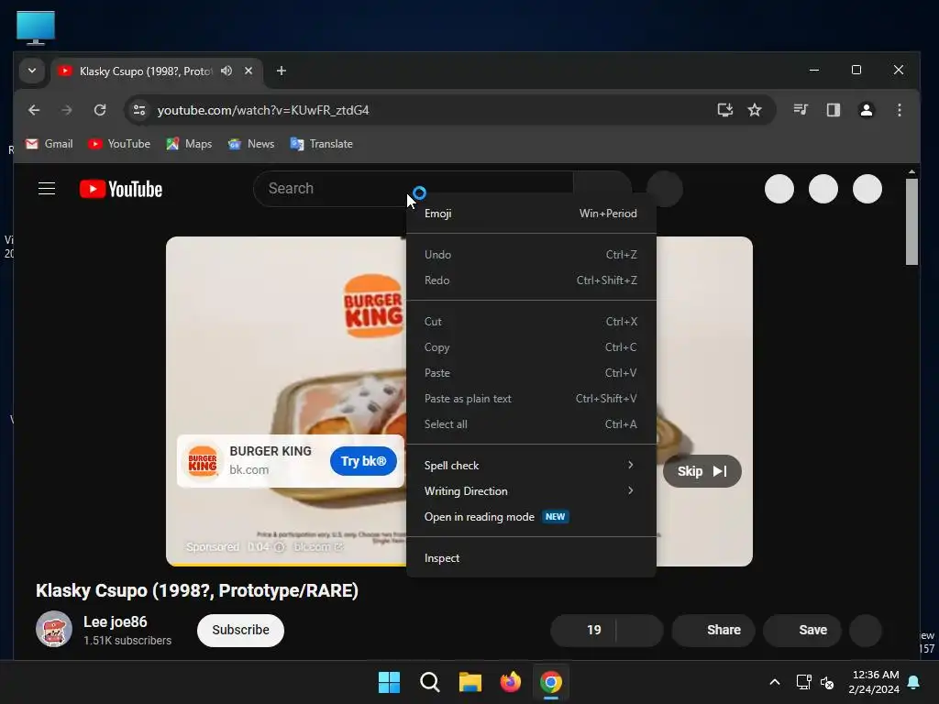Screen dimensions: 939x704
Task: Click Paste as plain text entry
Action: [x=531, y=399]
